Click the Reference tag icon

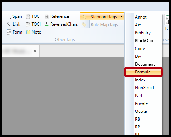coord(46,16)
